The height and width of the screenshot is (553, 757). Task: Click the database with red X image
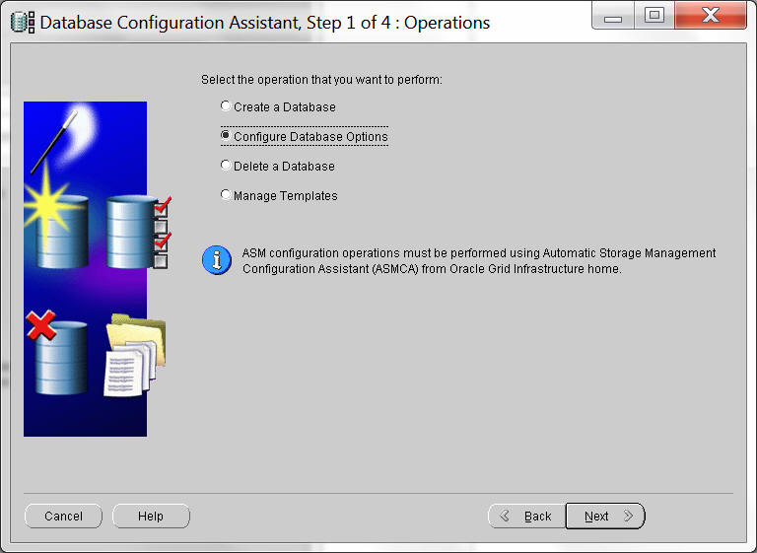pyautogui.click(x=58, y=353)
